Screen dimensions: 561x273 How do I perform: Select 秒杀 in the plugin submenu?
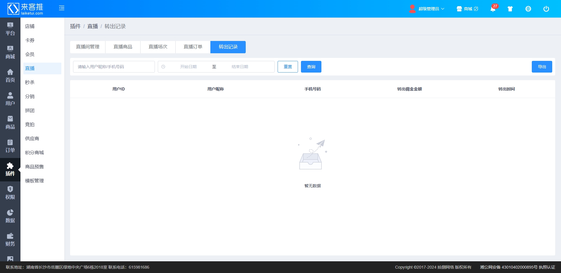point(30,82)
